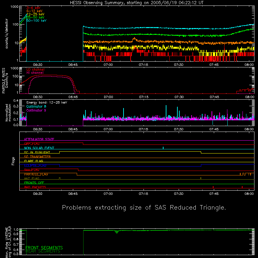Click the SC_TRANSMITTER flag label

[x=37, y=157]
